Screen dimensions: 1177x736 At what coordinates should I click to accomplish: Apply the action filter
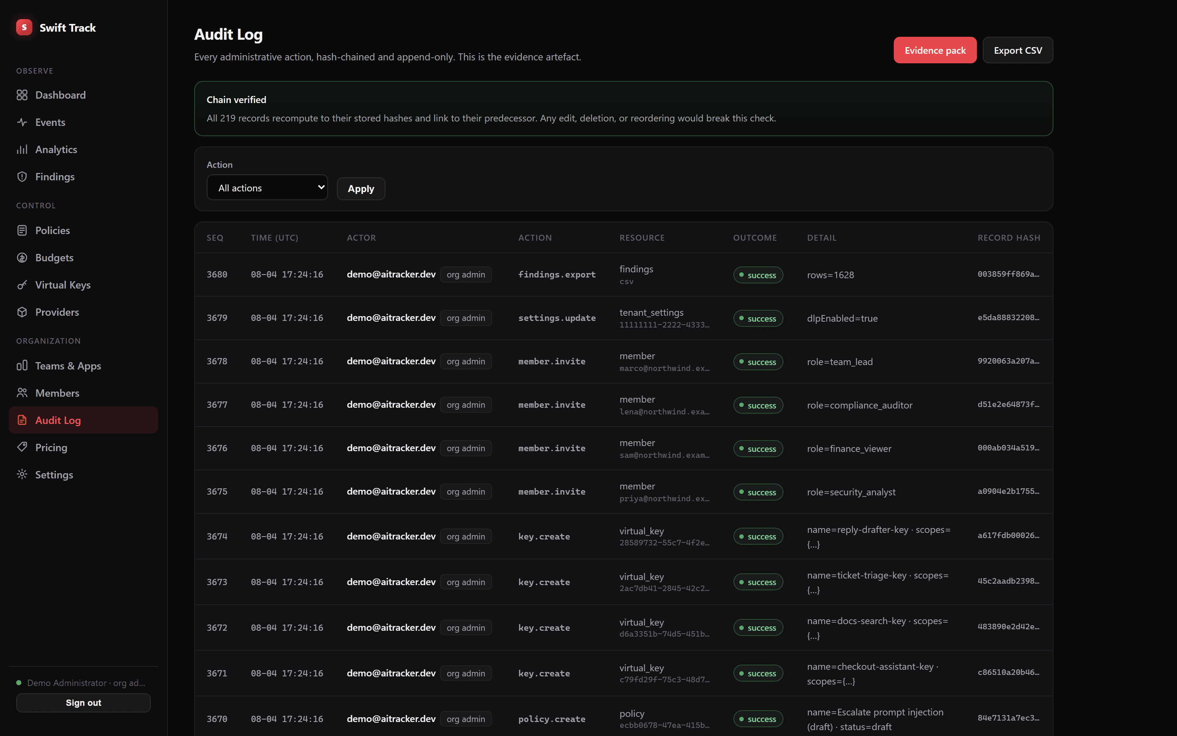click(x=360, y=188)
